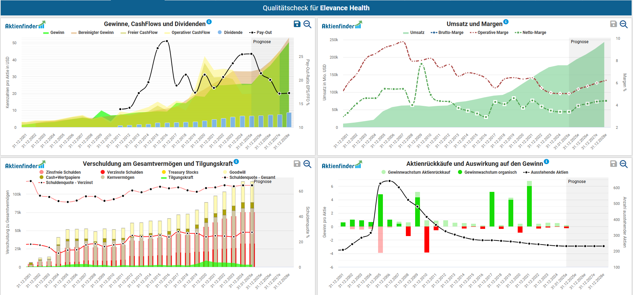This screenshot has height=295, width=633.
Task: Open info icon beside Verschuldung chart title
Action: tap(236, 162)
